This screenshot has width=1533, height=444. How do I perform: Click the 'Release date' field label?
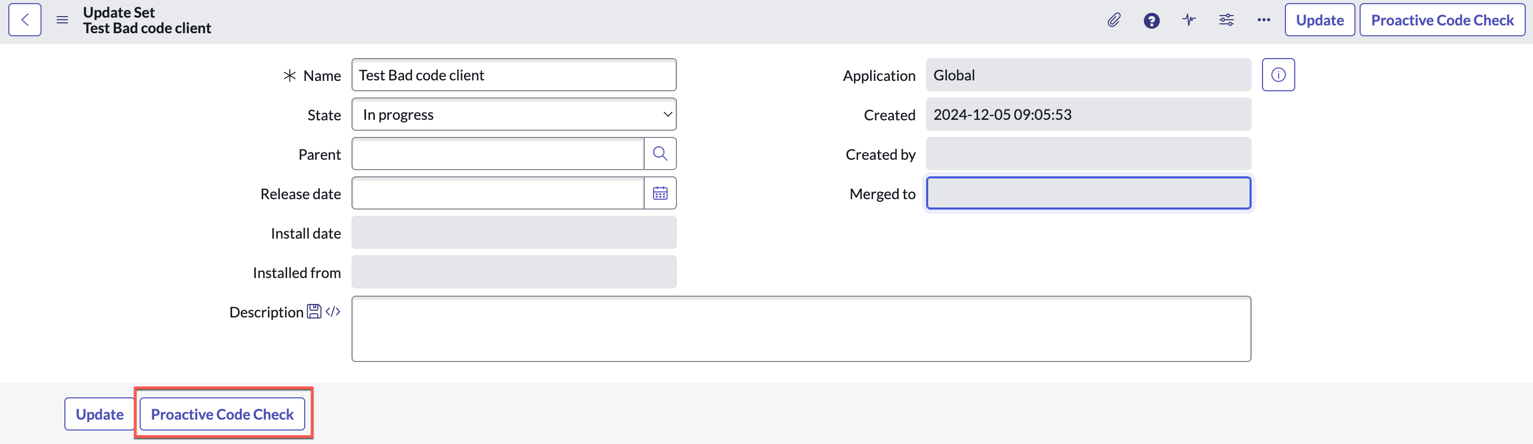click(x=301, y=194)
